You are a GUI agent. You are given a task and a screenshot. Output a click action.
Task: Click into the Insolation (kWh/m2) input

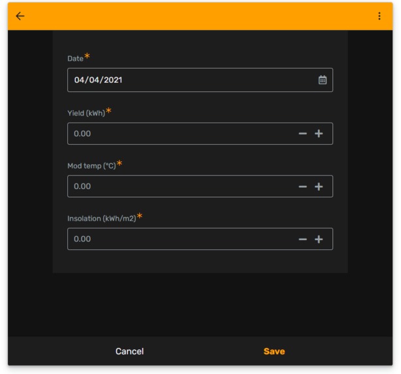pos(200,239)
